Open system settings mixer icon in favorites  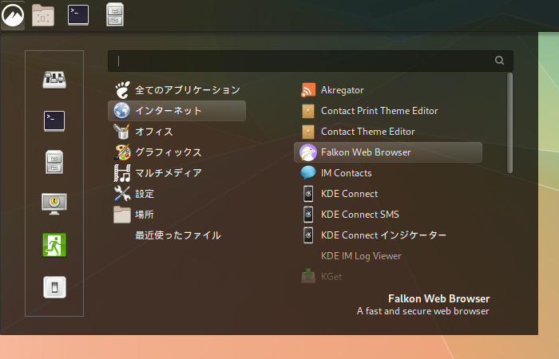click(54, 80)
